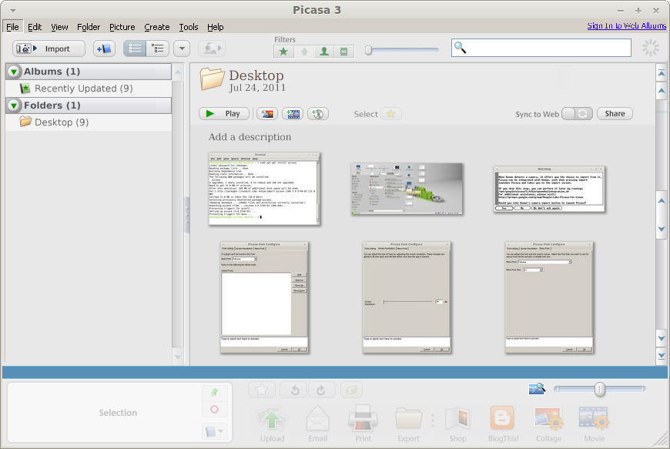Click the Upload icon
Viewport: 670px width, 449px height.
(x=272, y=424)
